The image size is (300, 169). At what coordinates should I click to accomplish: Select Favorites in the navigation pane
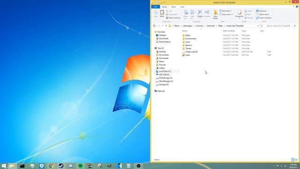coord(161,32)
